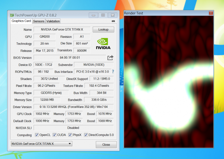
Task: Click the Shaders field 3072 Unified
Action: [x=49, y=79]
